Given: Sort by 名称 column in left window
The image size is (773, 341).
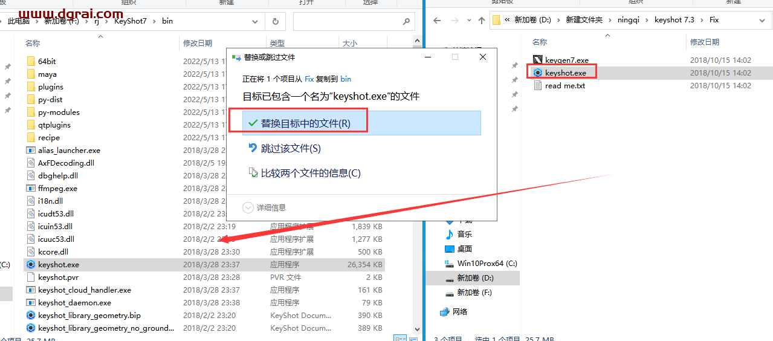Looking at the screenshot, I should point(33,44).
